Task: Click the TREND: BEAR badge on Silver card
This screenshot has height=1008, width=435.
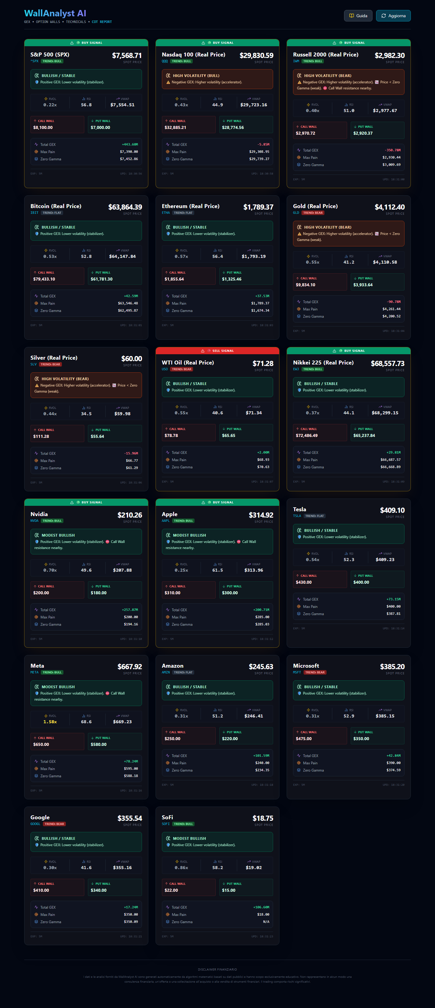Action: (x=50, y=364)
